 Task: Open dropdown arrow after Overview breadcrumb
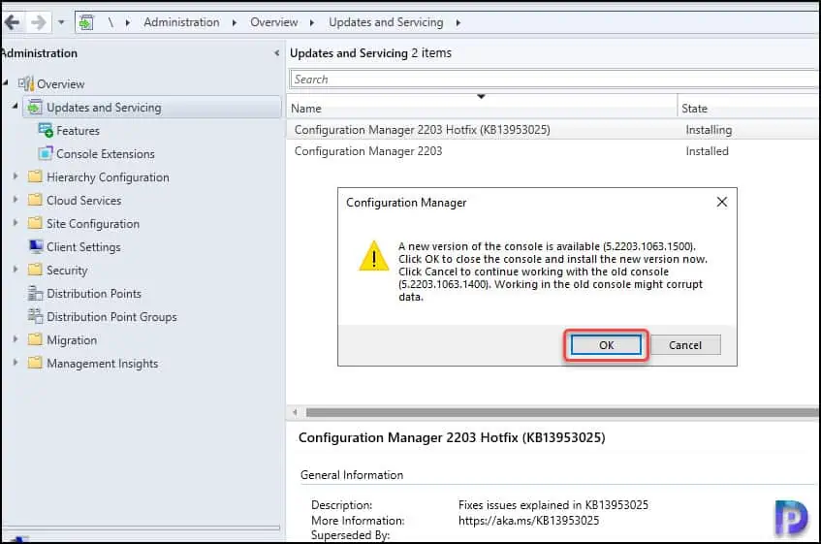[312, 22]
